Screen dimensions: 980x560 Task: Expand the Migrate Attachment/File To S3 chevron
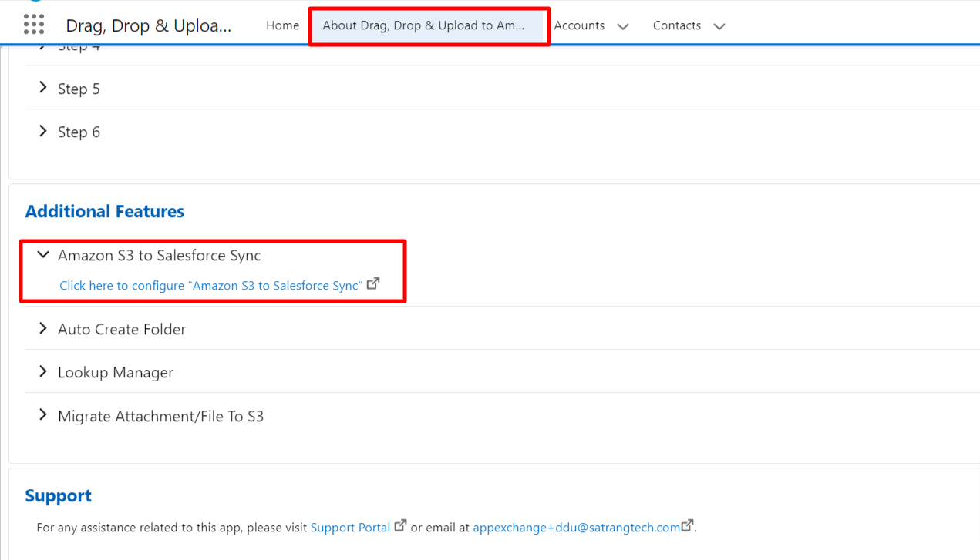click(x=43, y=415)
